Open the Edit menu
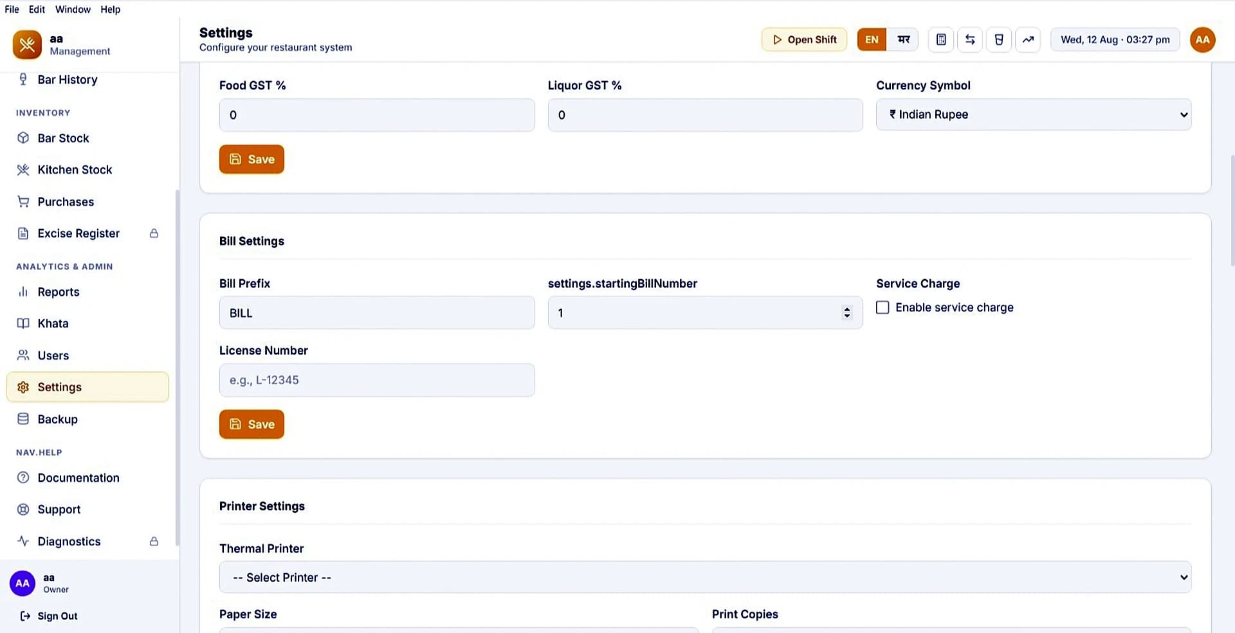Image resolution: width=1235 pixels, height=633 pixels. 37,9
